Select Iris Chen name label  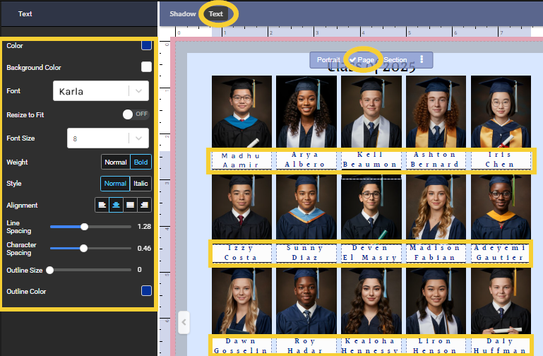(501, 160)
